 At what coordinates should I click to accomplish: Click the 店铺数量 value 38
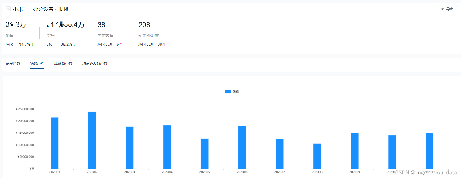click(x=101, y=25)
